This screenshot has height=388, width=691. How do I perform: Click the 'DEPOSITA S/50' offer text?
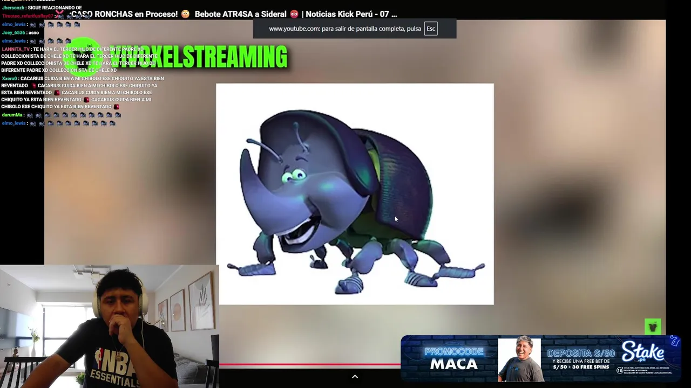(580, 354)
